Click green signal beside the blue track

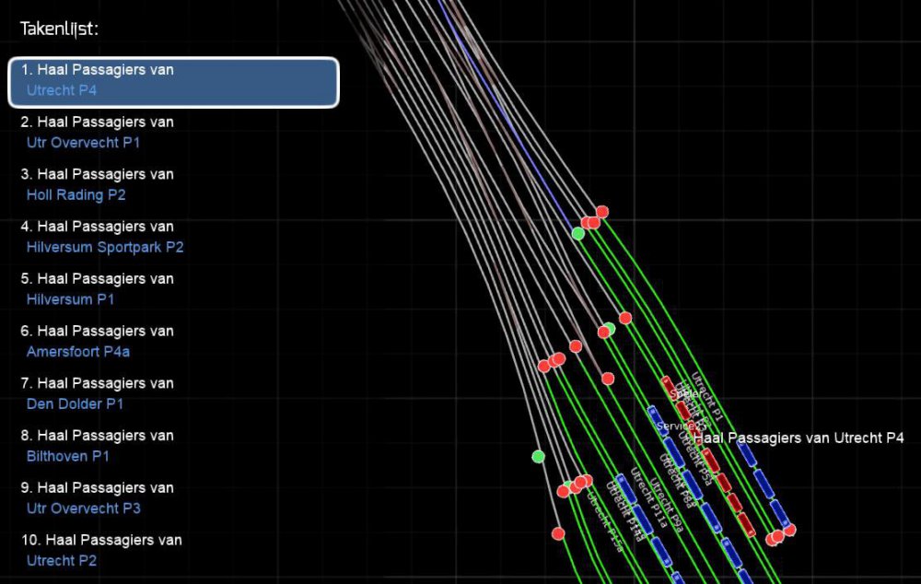[x=577, y=234]
